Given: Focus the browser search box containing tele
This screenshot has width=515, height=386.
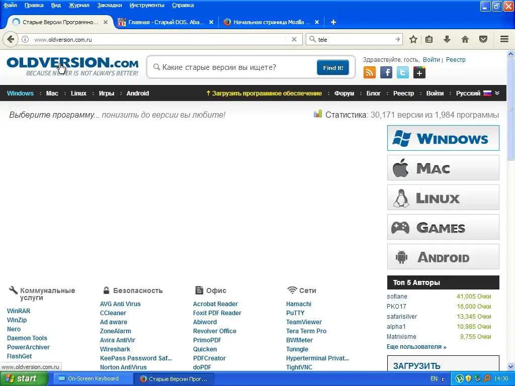Looking at the screenshot, I should point(355,39).
